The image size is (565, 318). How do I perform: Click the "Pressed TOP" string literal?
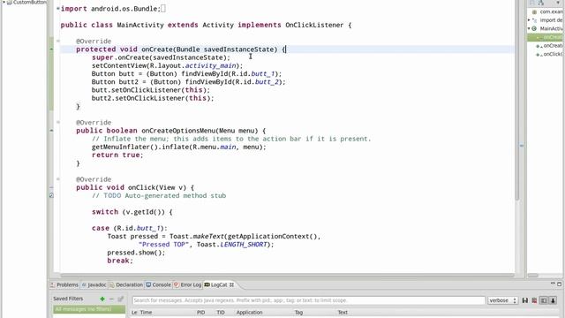[x=163, y=245]
